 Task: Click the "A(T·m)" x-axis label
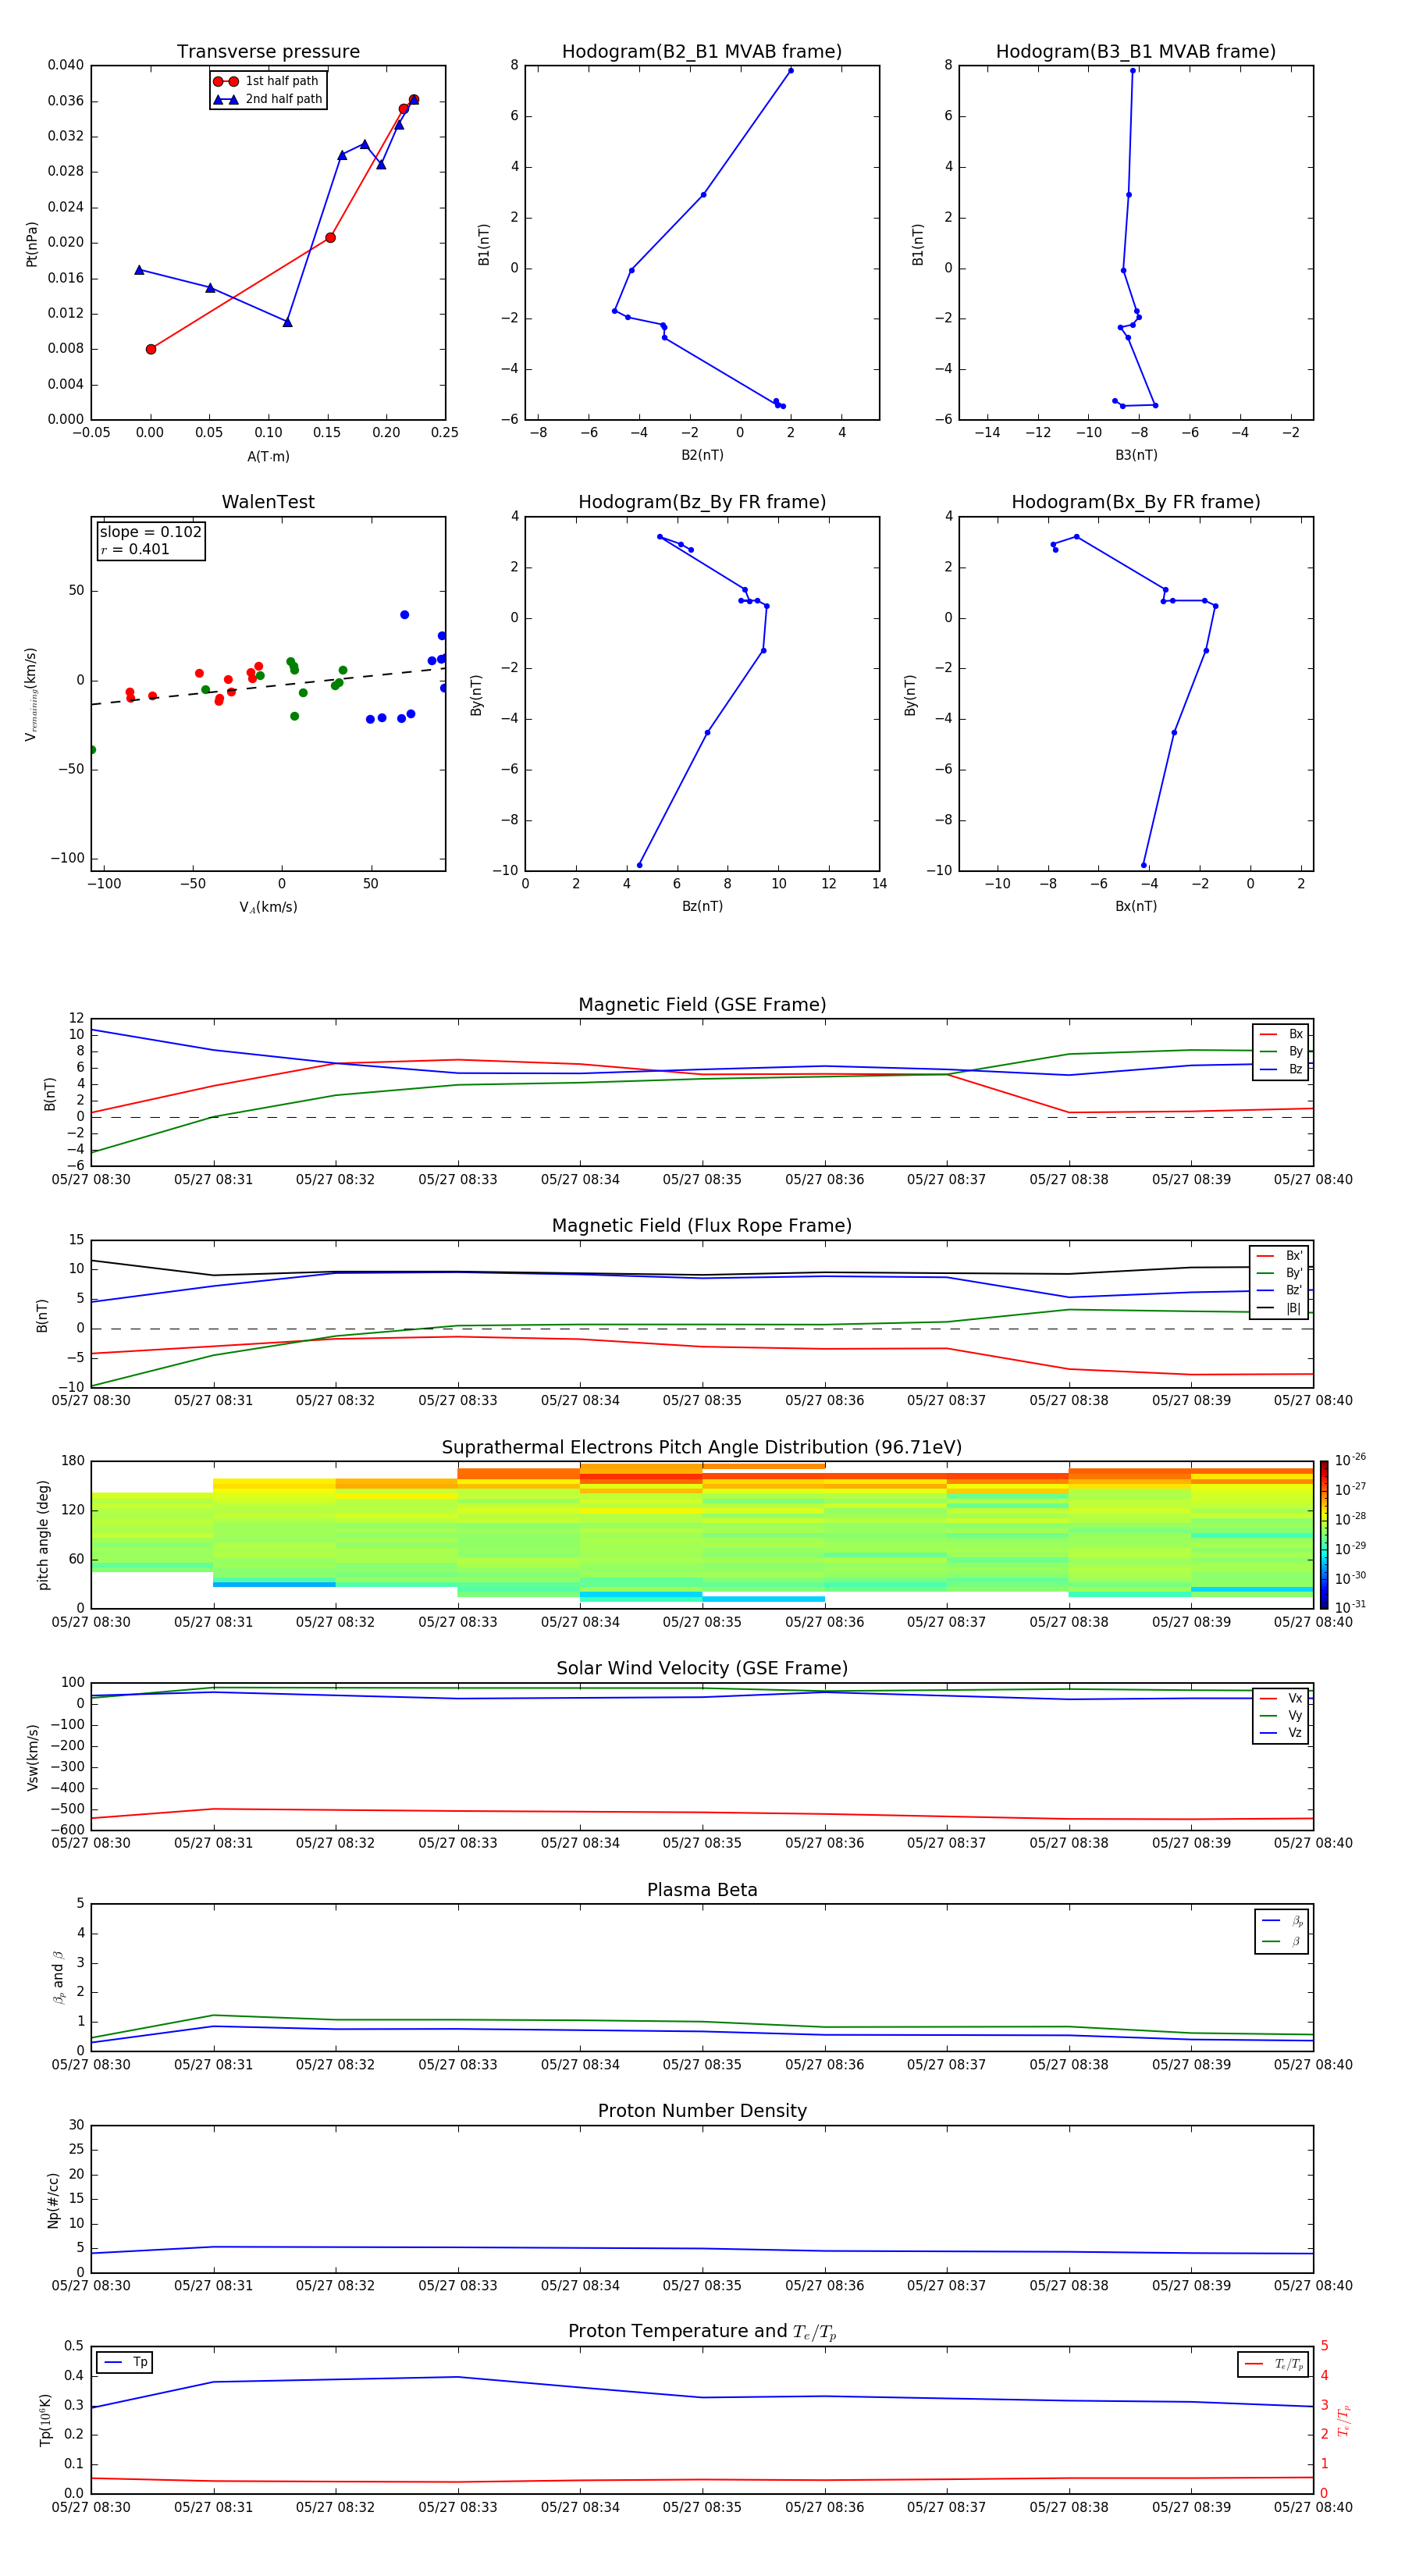coord(268,456)
